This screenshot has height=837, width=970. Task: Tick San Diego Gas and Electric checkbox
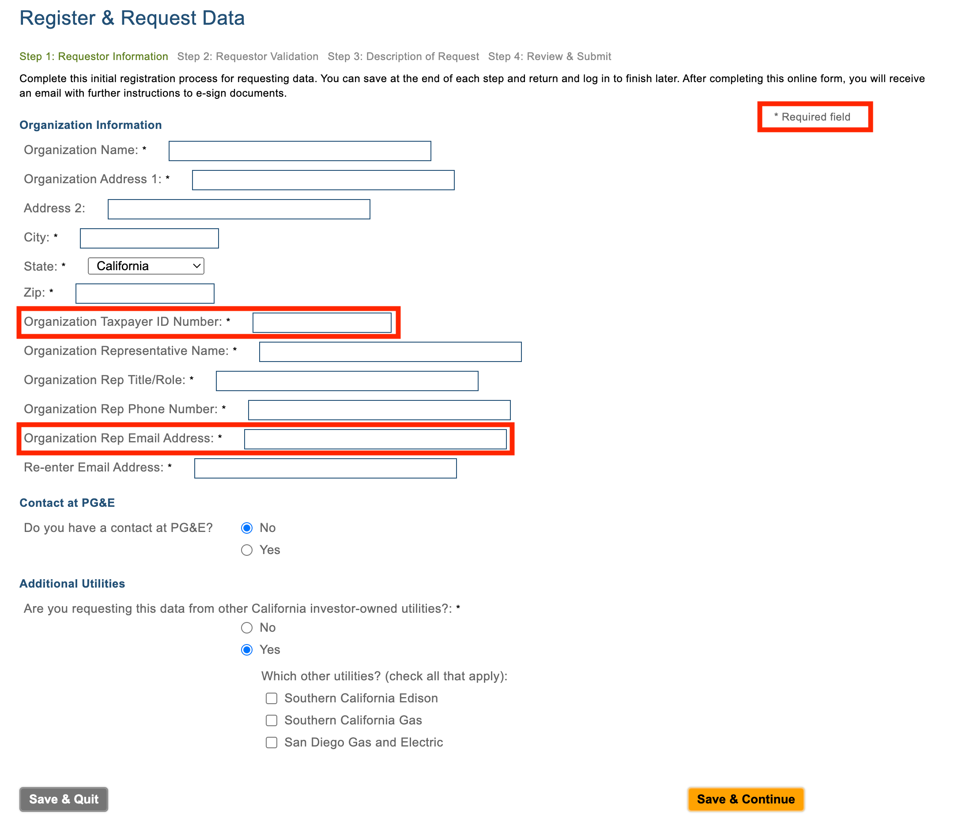(x=272, y=743)
